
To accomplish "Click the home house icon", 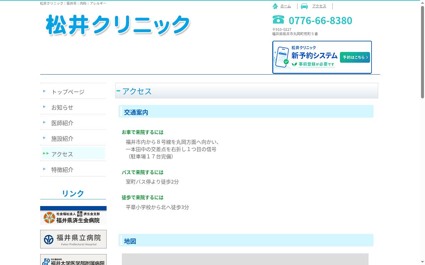I will [275, 6].
